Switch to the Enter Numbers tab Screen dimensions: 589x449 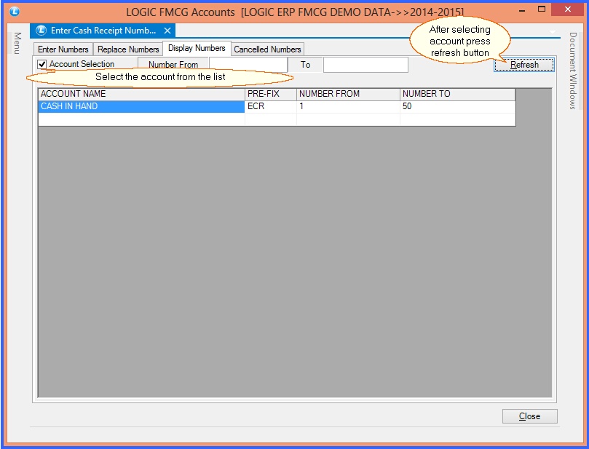(63, 49)
